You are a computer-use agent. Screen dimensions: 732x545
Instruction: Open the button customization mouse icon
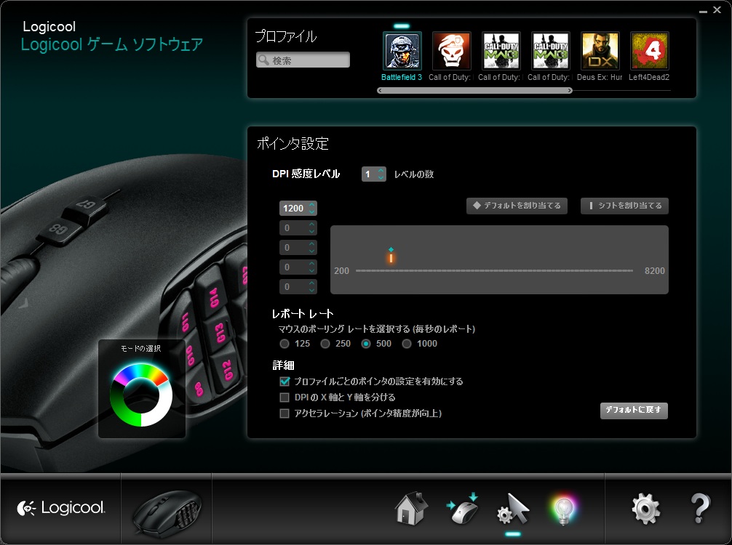463,509
